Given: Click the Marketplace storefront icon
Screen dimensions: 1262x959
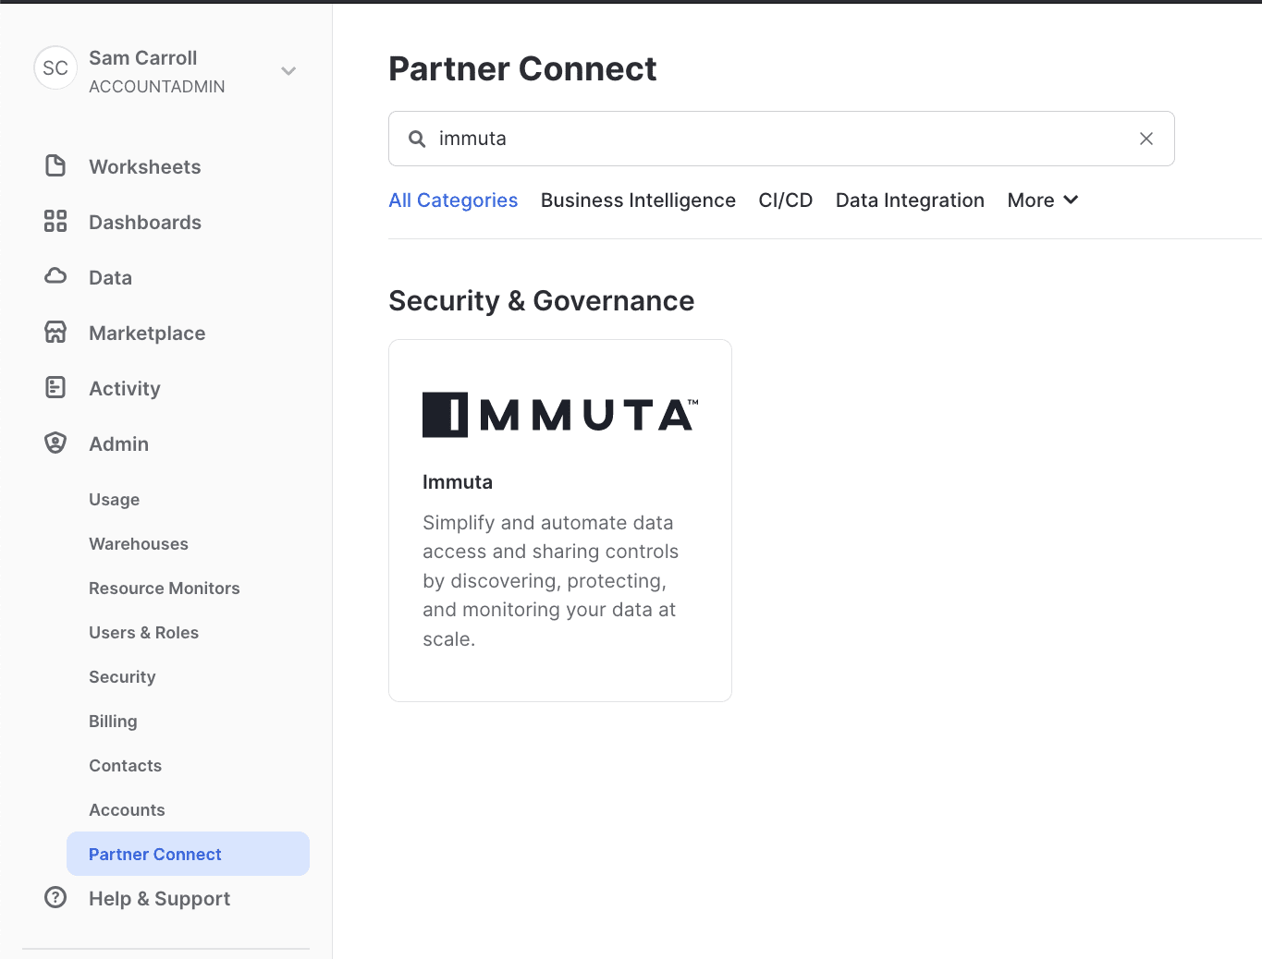Looking at the screenshot, I should click(55, 332).
